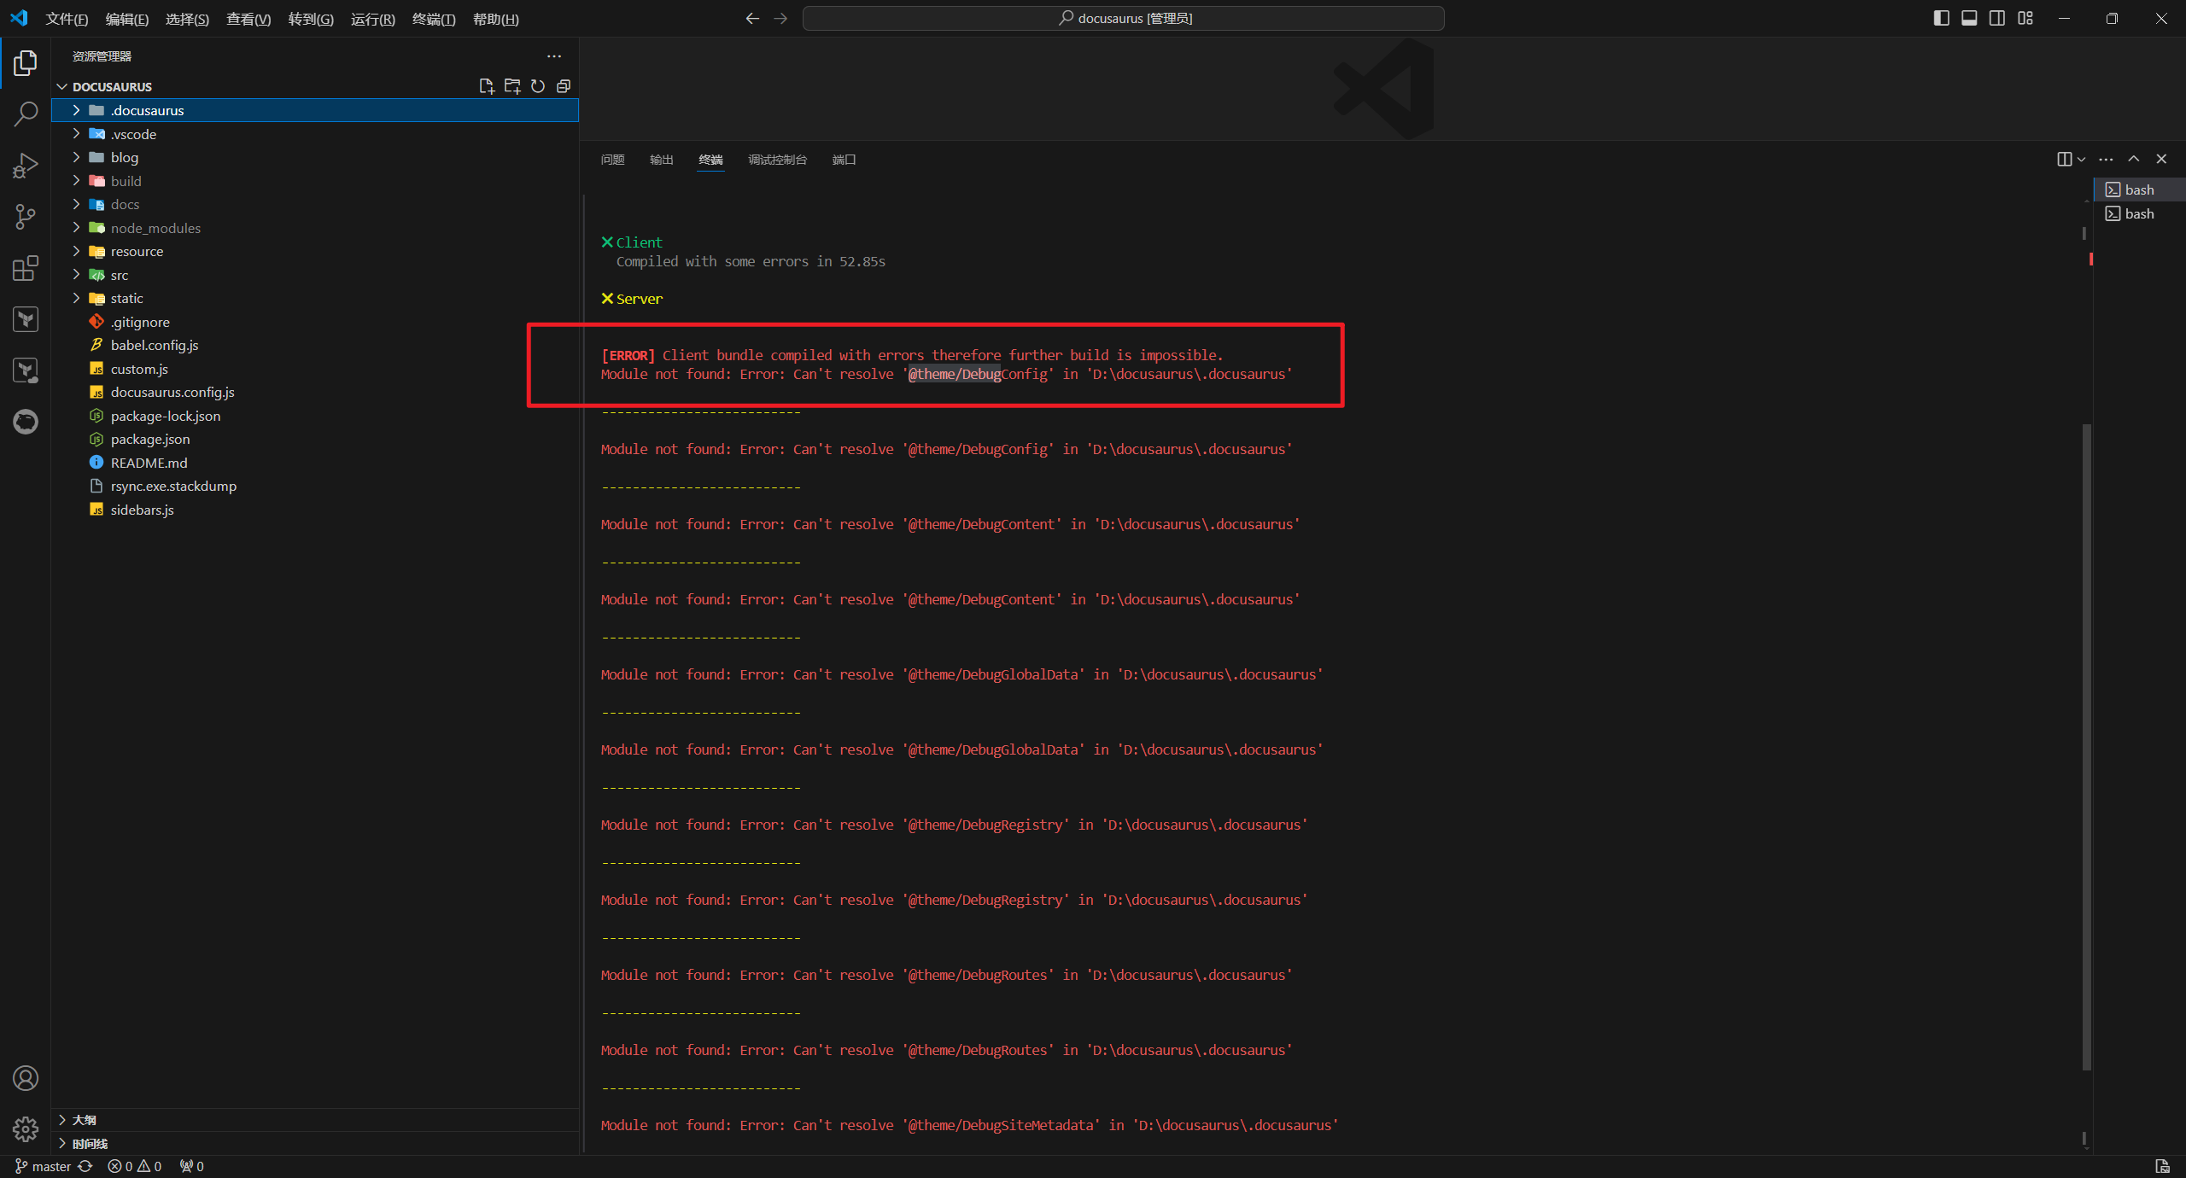Image resolution: width=2186 pixels, height=1178 pixels.
Task: Expand the static folder
Action: [315, 298]
